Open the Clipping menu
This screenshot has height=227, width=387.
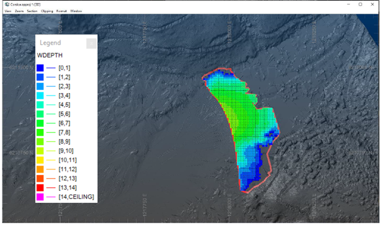[x=47, y=11]
